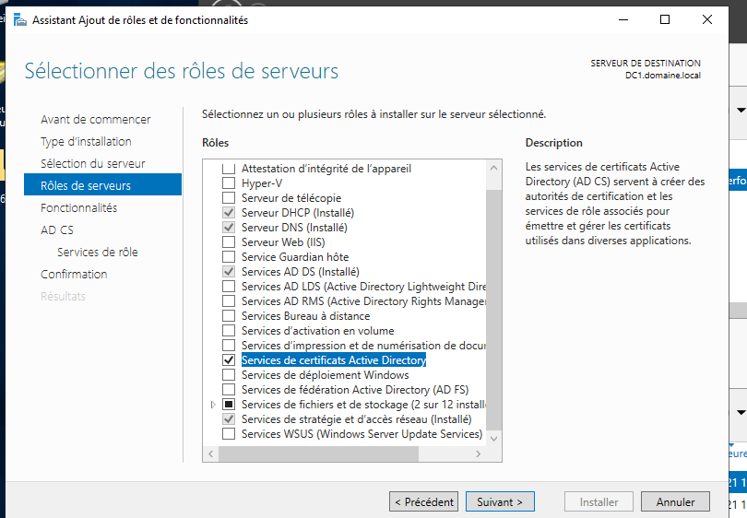Image resolution: width=747 pixels, height=518 pixels.
Task: Check Services WSUS checkbox
Action: [229, 434]
